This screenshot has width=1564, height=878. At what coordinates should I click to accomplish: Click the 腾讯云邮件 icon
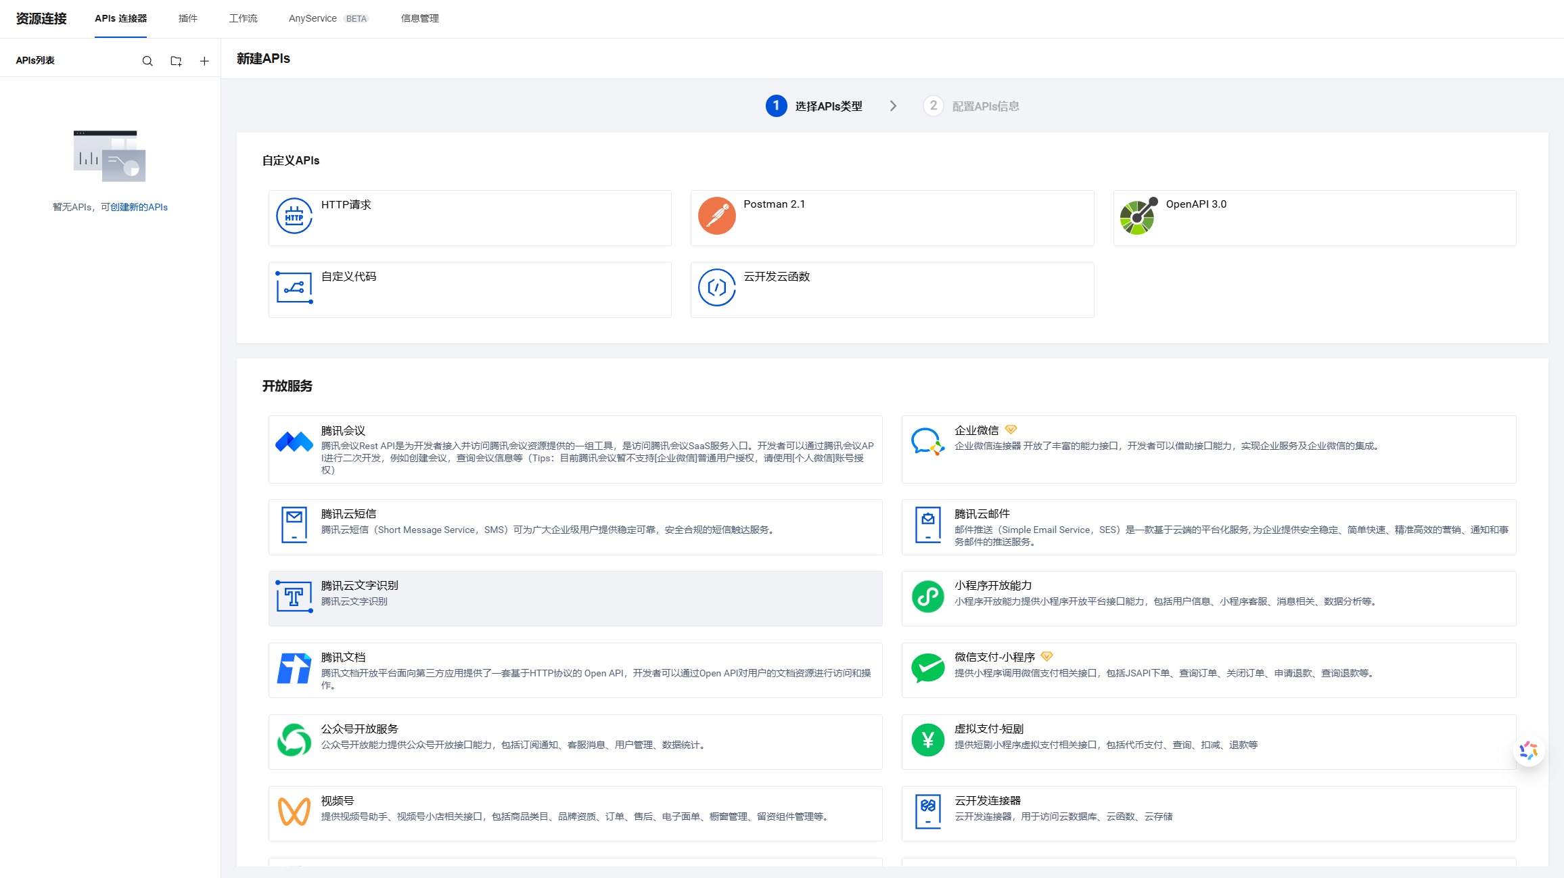928,524
